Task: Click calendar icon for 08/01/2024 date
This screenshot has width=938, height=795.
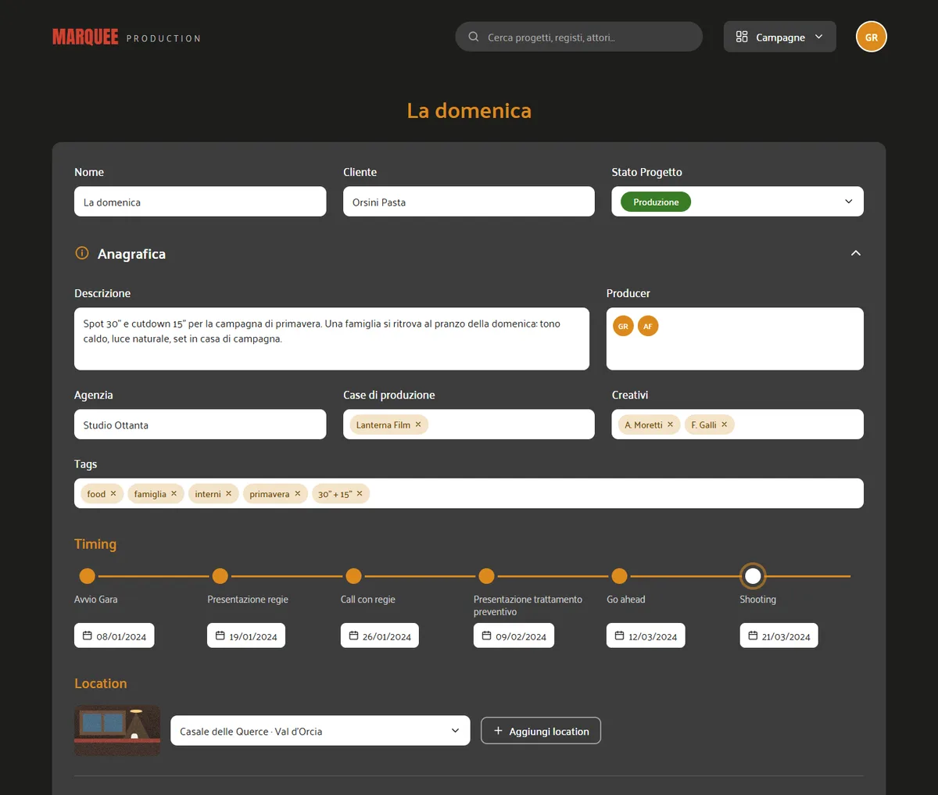Action: tap(88, 636)
